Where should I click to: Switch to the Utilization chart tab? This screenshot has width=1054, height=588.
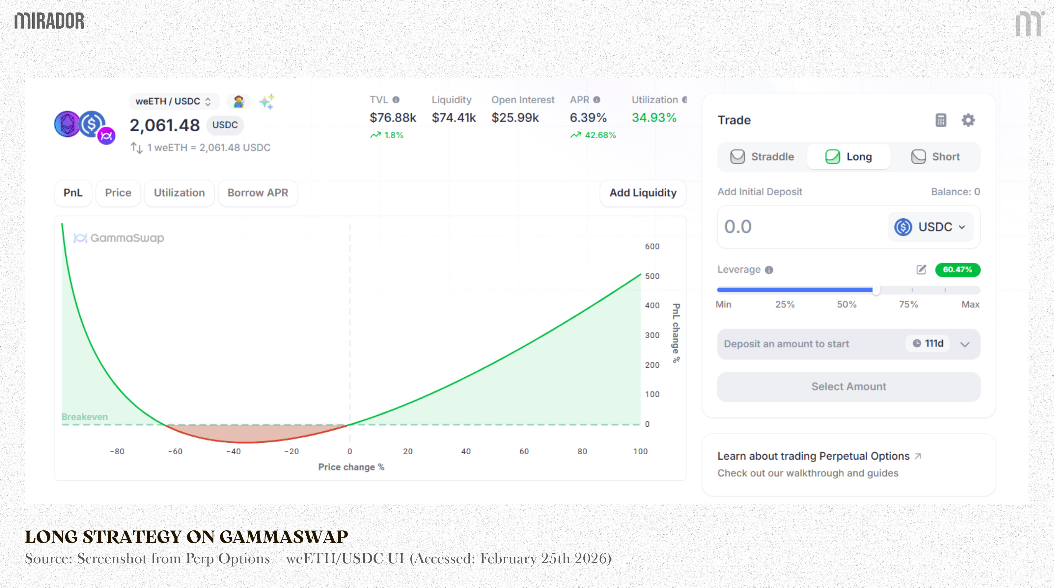179,193
